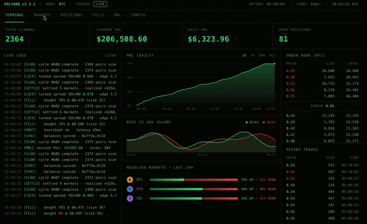This screenshot has width=367, height=224.
Task: Toggle the Bids legend entry
Action: (252, 122)
